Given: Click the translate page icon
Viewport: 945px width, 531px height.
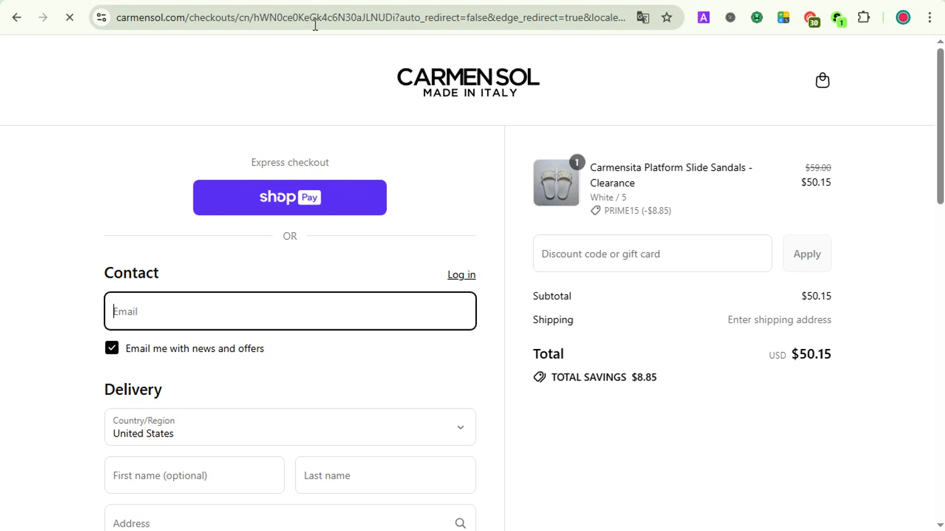Looking at the screenshot, I should tap(643, 18).
